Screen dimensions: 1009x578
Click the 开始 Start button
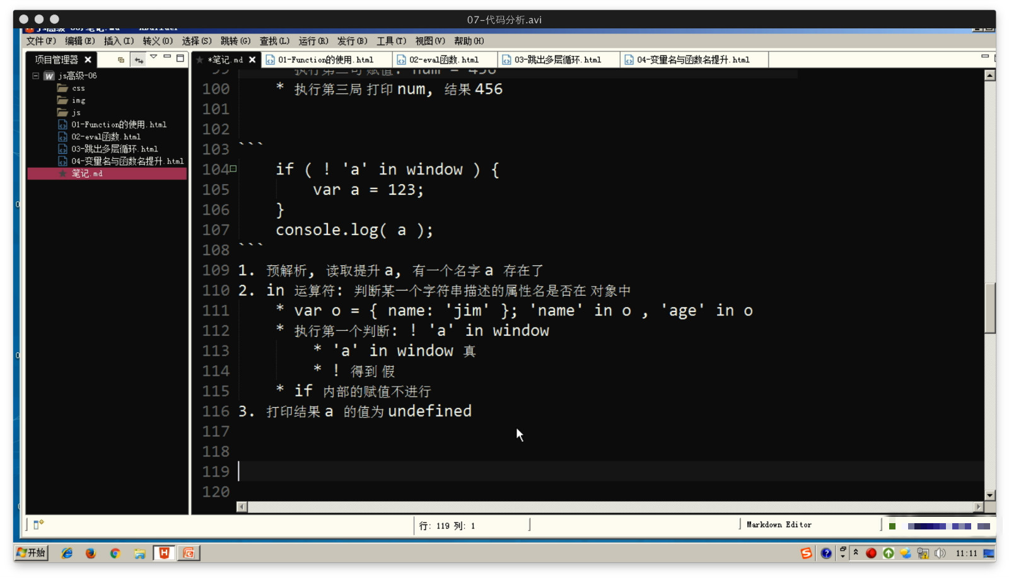31,553
